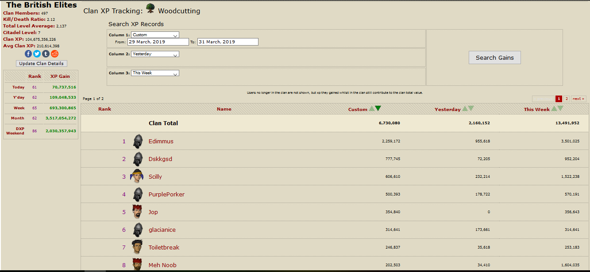
Task: Click the From date input field
Action: 158,42
